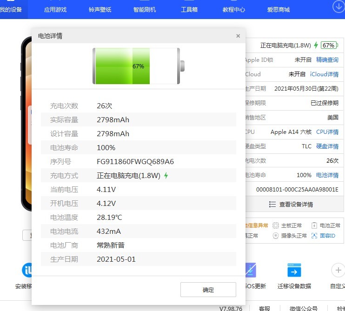Click the 主板正常 chip icon
345x311 pixels.
point(275,225)
